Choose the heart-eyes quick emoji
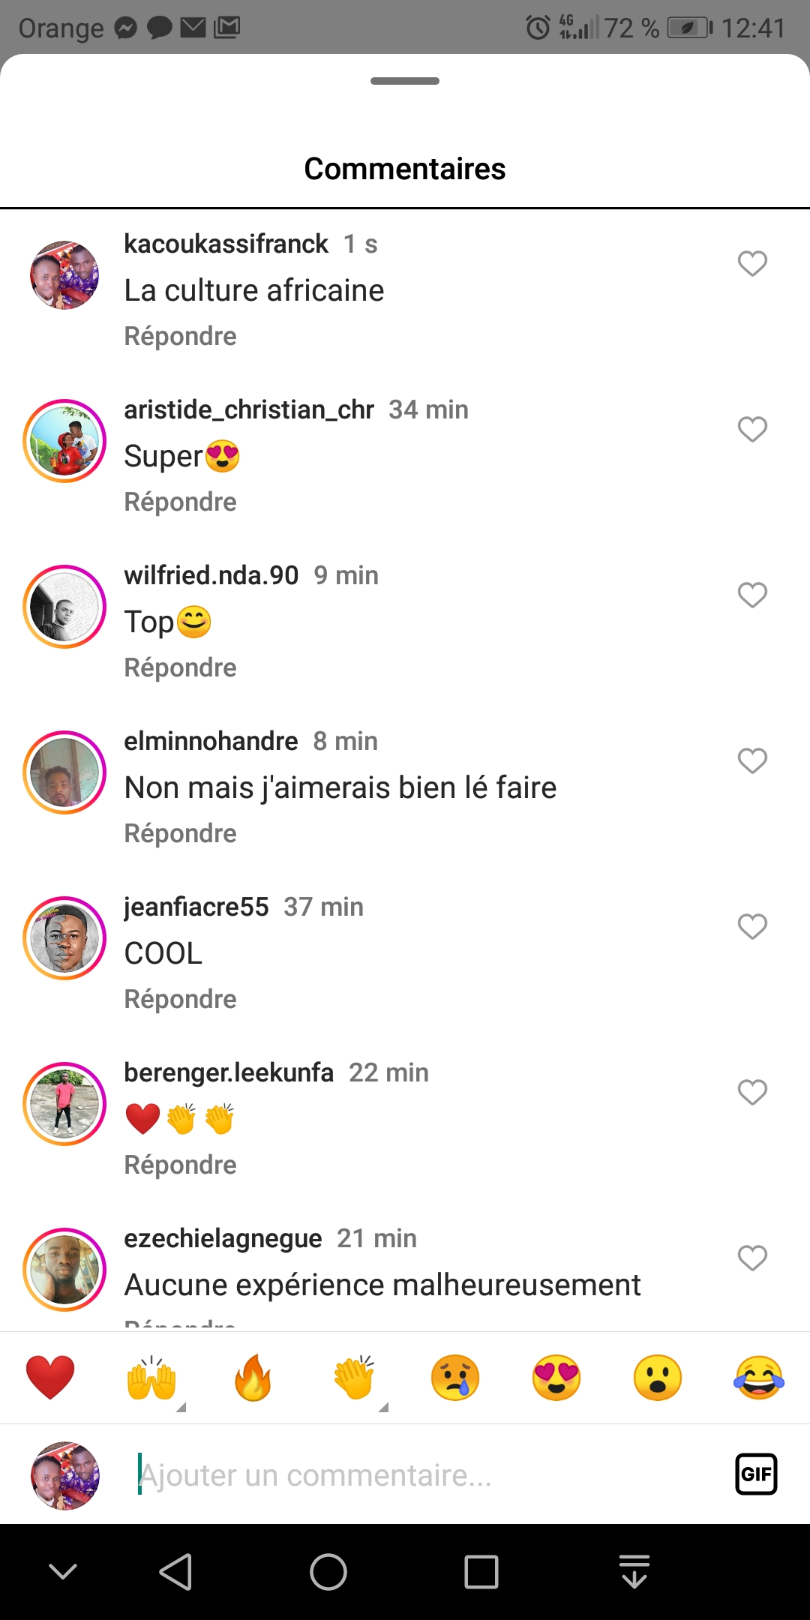The image size is (810, 1620). click(556, 1378)
